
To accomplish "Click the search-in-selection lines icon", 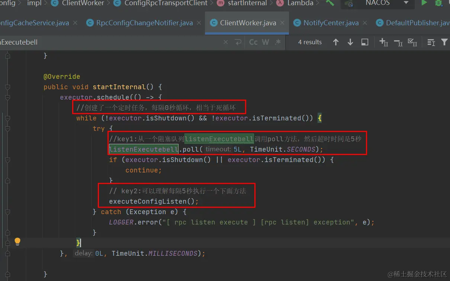I will coord(431,42).
